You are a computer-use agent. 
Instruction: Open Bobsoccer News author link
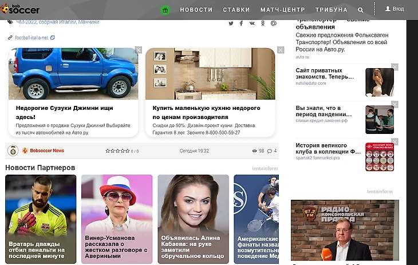[46, 151]
